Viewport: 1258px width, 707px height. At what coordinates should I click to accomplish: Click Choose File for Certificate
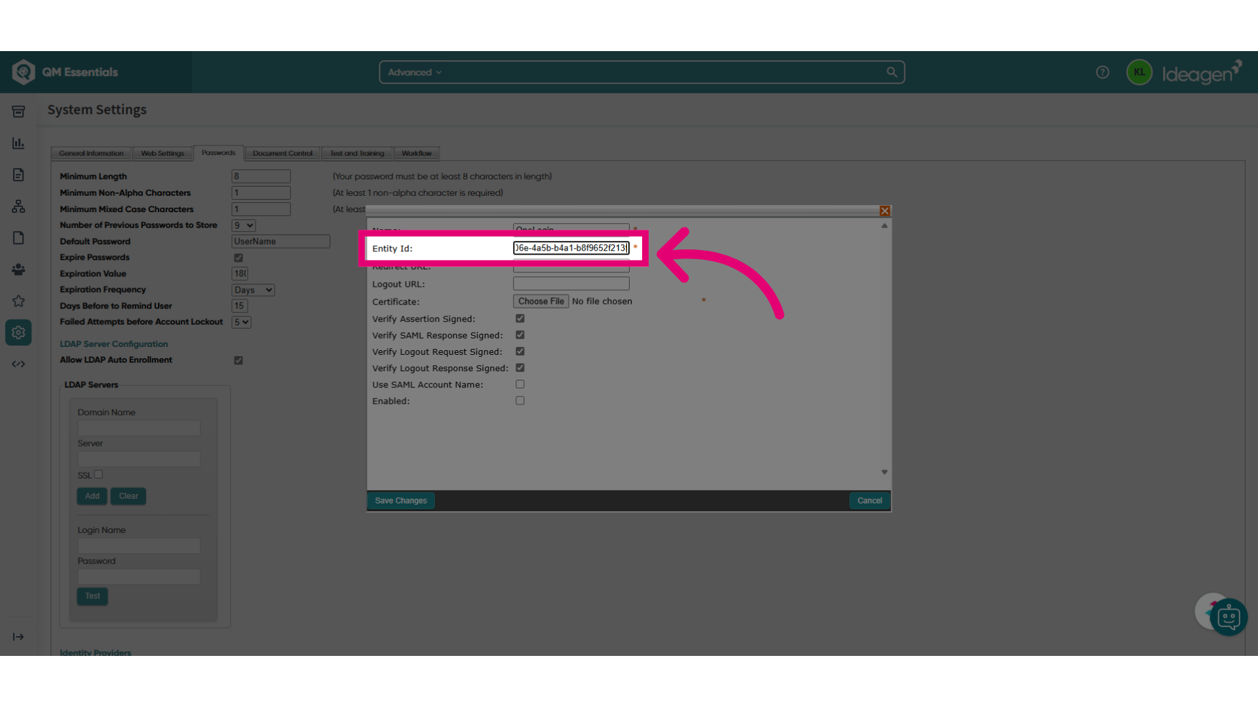click(541, 301)
